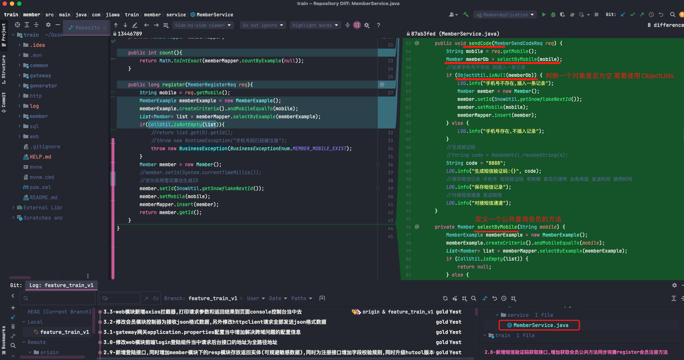Open Search Everywhere magnifier icon

673,15
